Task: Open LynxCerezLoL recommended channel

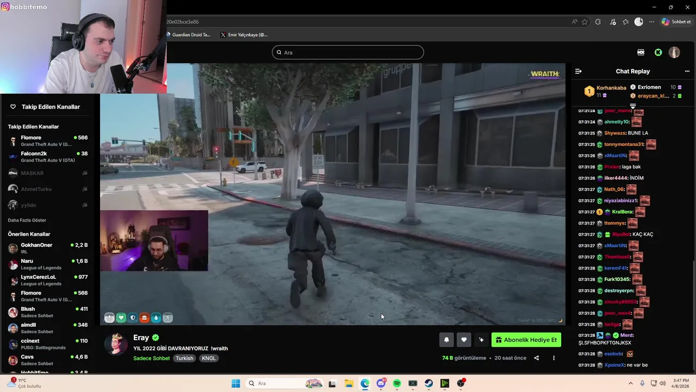Action: coord(48,280)
